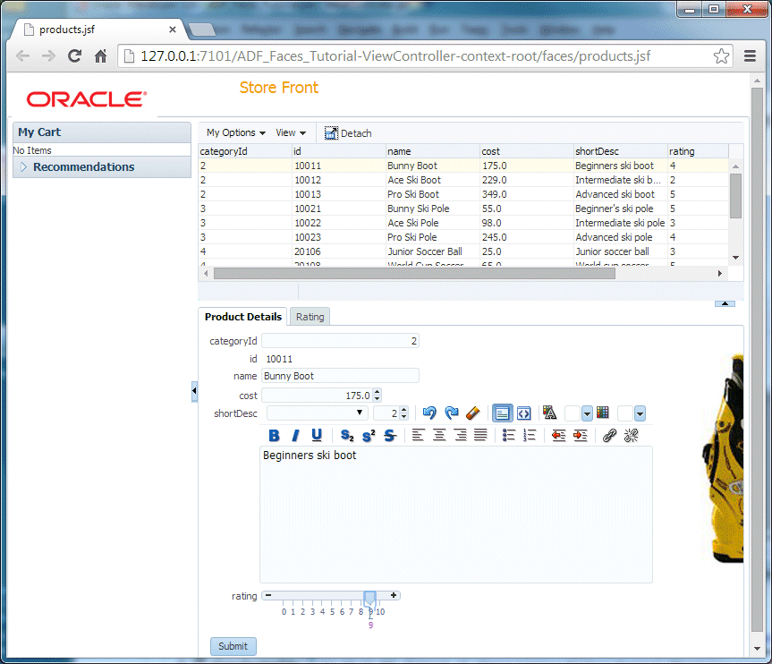Click the My Cart panel header
Image resolution: width=772 pixels, height=664 pixels.
[x=102, y=132]
